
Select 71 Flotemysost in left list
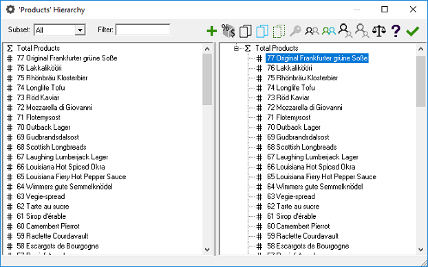pos(39,117)
